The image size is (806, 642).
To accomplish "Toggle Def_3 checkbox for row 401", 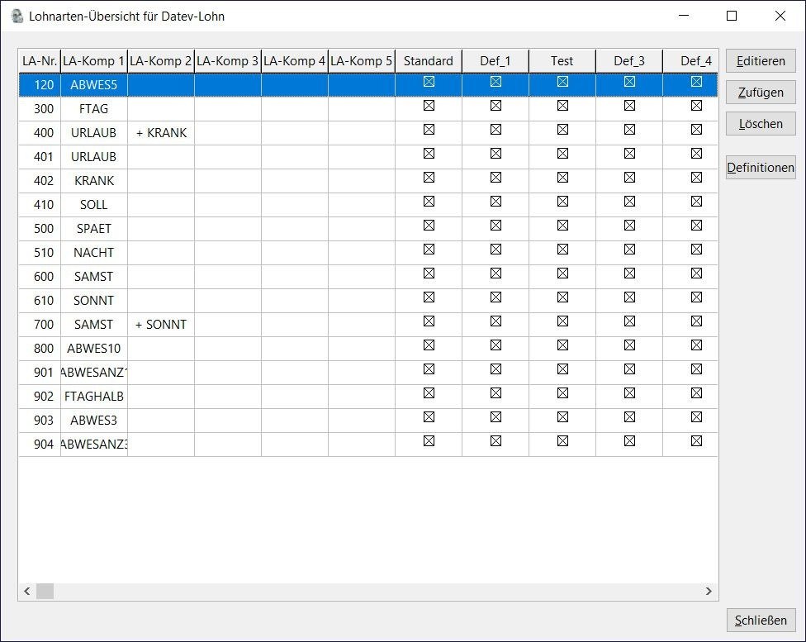I will pos(629,154).
